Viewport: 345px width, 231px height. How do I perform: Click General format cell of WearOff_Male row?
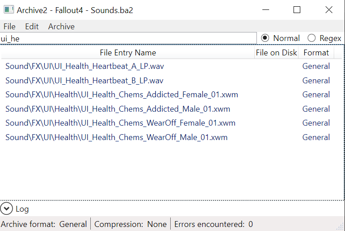coord(316,137)
